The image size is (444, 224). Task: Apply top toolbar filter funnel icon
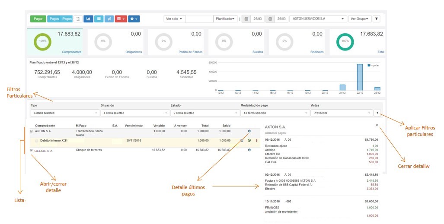click(x=377, y=19)
